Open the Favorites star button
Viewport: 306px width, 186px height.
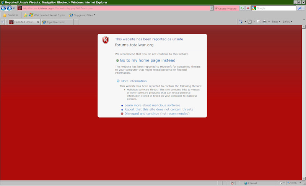pyautogui.click(x=11, y=15)
